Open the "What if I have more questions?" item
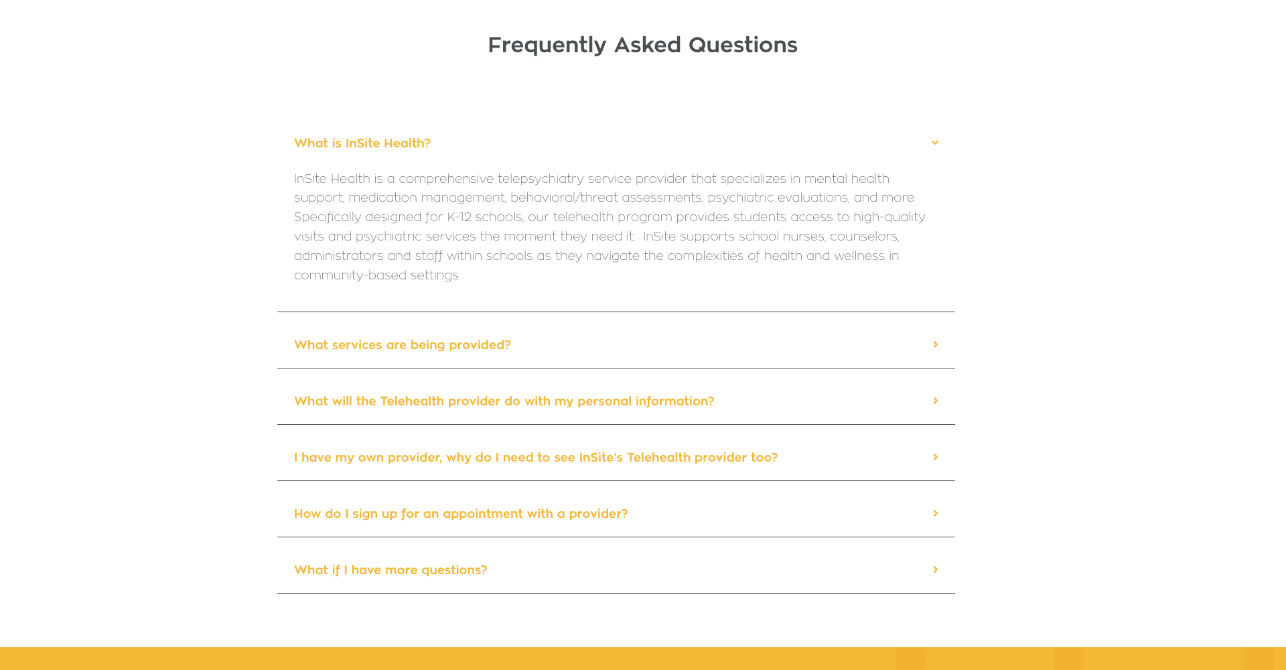This screenshot has height=670, width=1286. pyautogui.click(x=390, y=570)
